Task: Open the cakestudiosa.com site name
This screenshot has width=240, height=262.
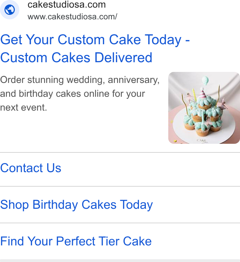Action: tap(67, 4)
